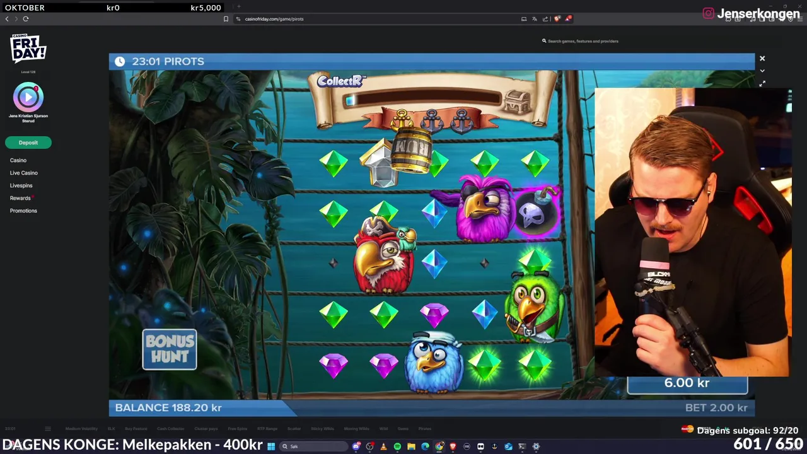Open the Promotions menu item
The height and width of the screenshot is (454, 807).
[x=23, y=211]
